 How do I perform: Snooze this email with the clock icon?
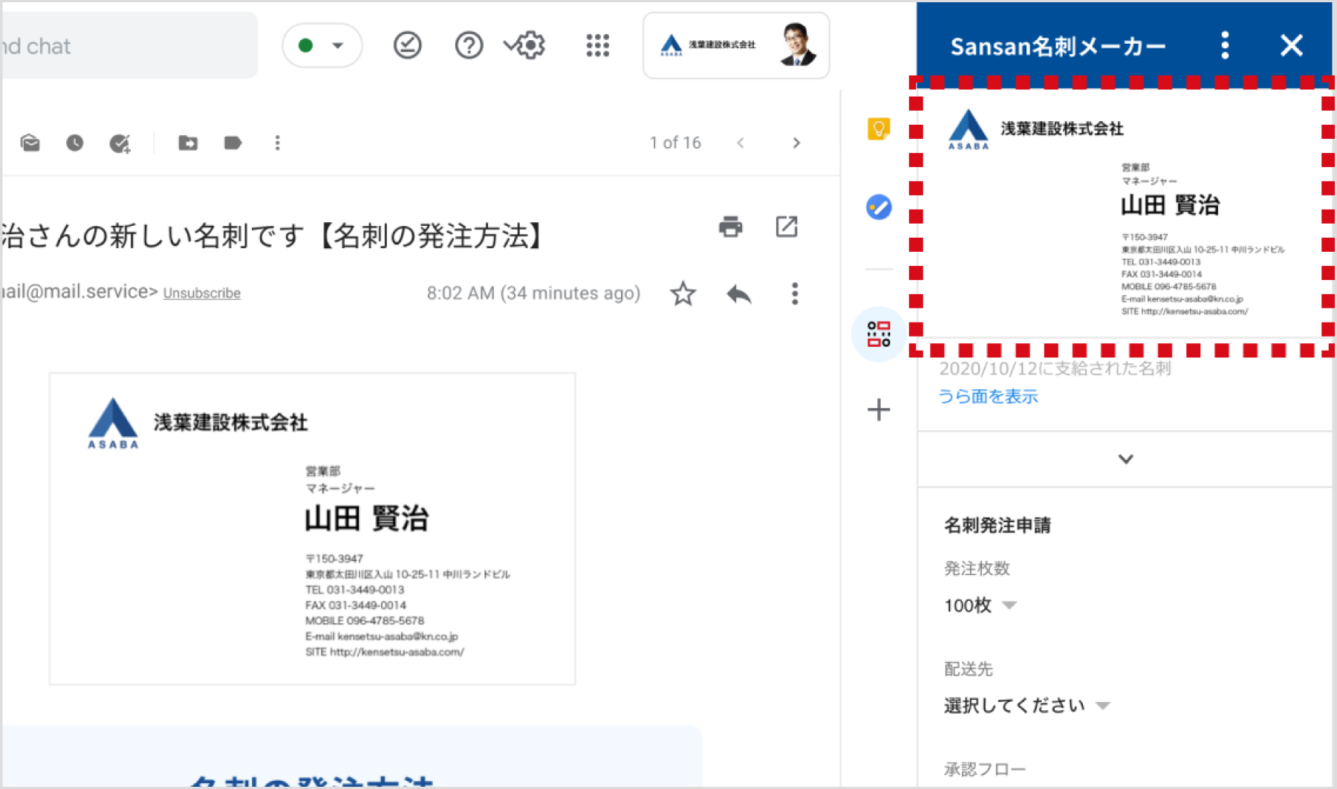[x=74, y=143]
